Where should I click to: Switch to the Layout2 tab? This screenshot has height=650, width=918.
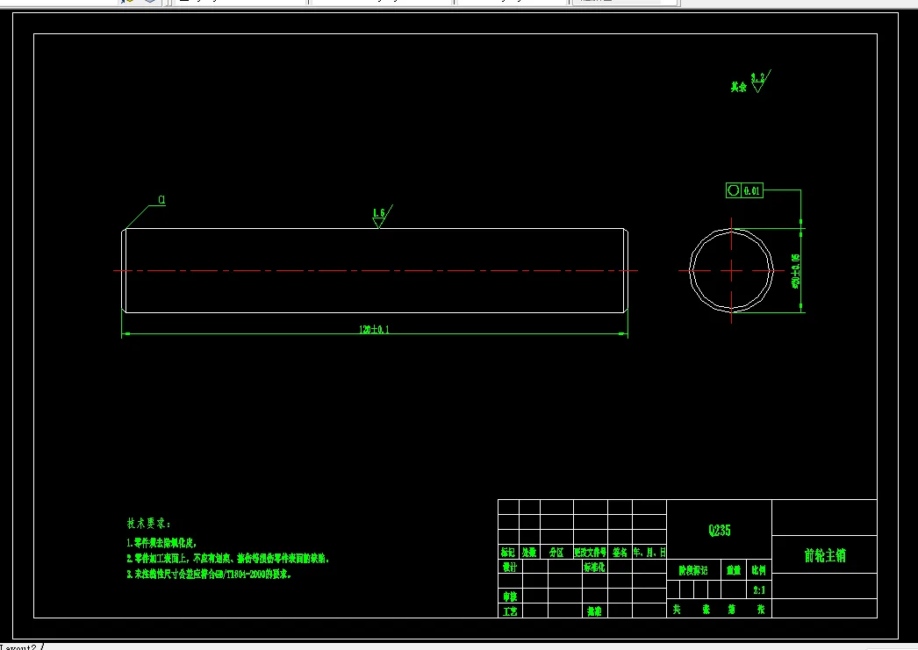(x=20, y=646)
